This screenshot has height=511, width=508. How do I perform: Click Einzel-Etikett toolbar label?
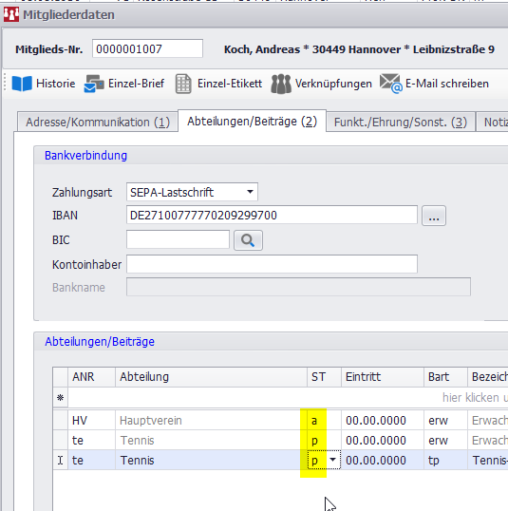click(230, 84)
